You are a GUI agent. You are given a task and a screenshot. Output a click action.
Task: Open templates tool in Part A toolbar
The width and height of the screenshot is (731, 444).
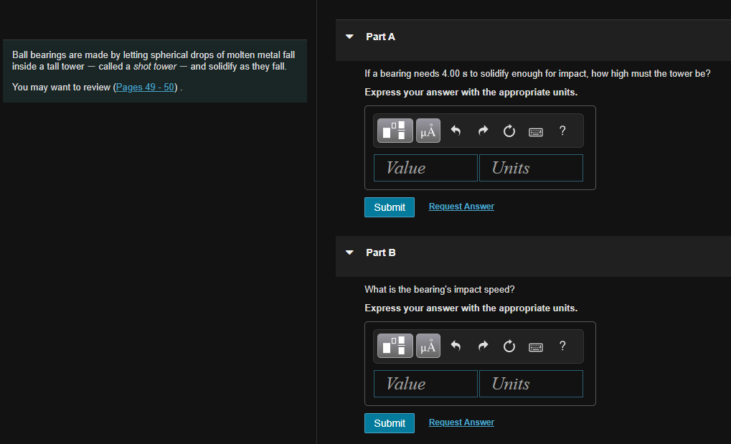point(395,131)
